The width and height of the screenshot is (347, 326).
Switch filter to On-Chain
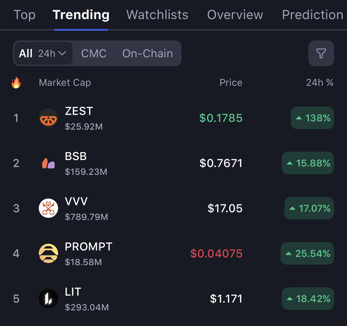click(147, 53)
